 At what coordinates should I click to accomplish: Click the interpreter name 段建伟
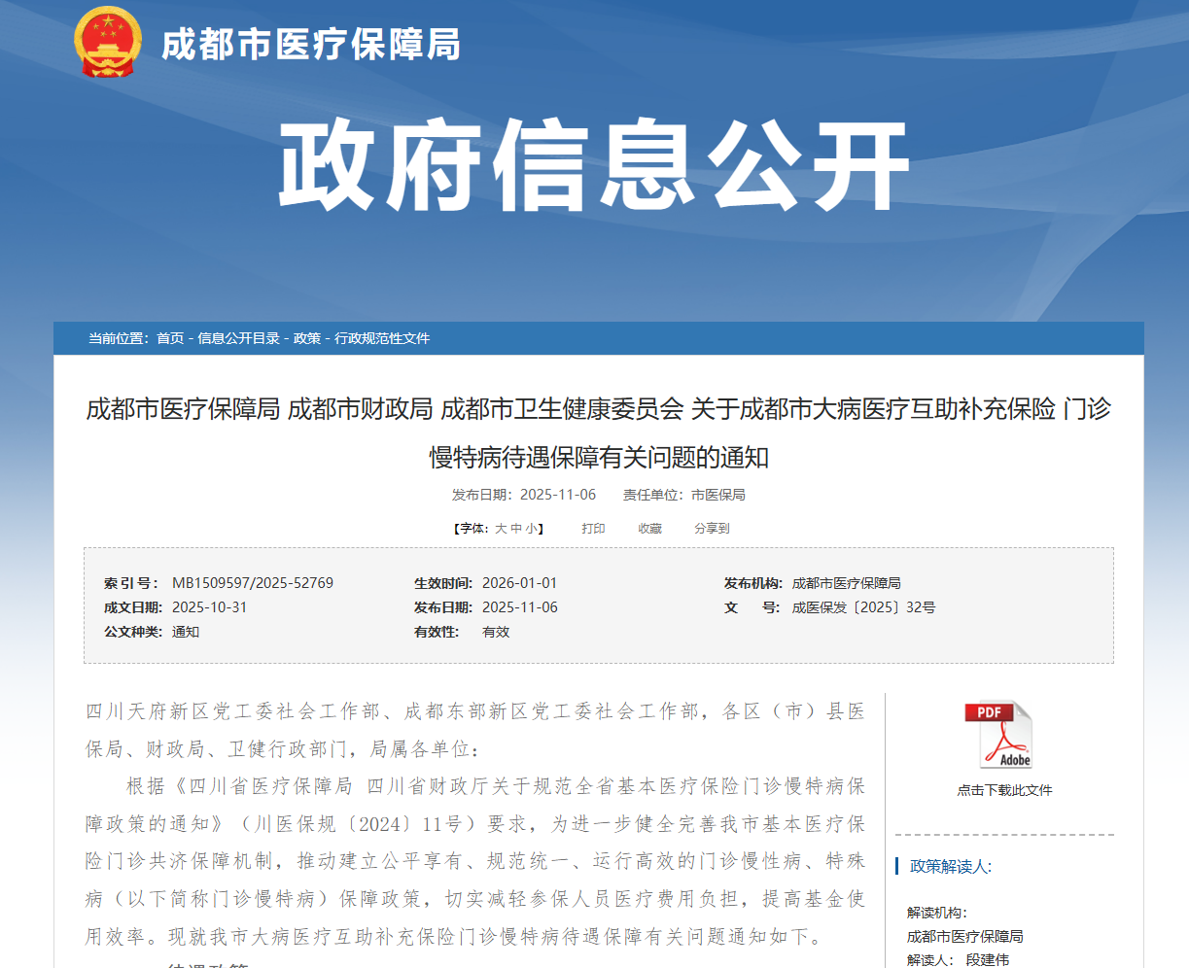[x=987, y=959]
